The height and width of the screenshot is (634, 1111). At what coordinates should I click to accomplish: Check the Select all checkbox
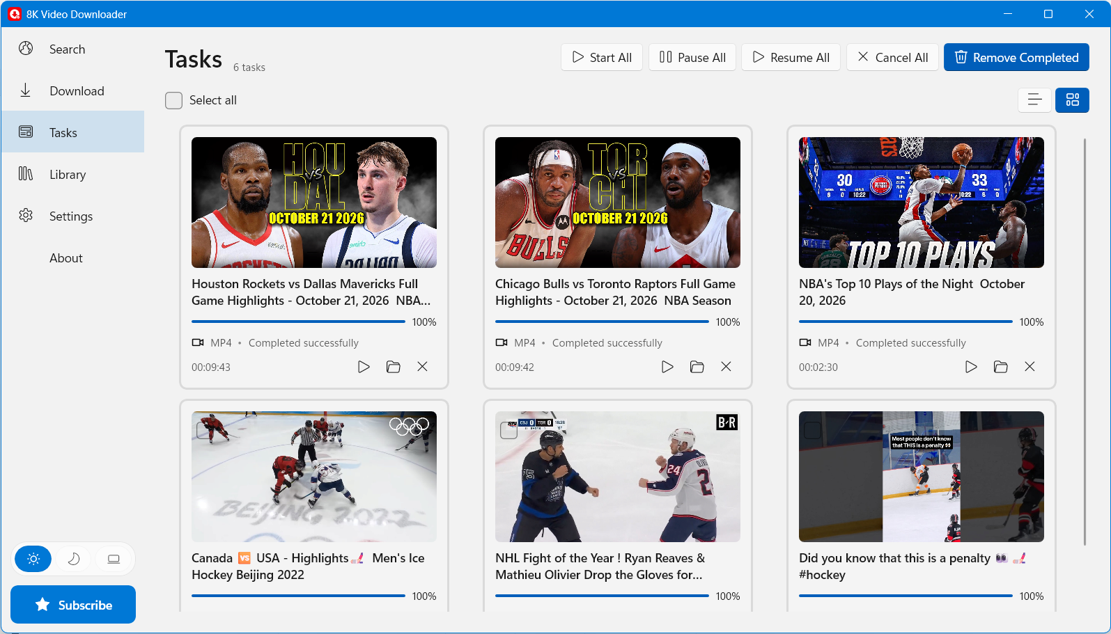[173, 100]
